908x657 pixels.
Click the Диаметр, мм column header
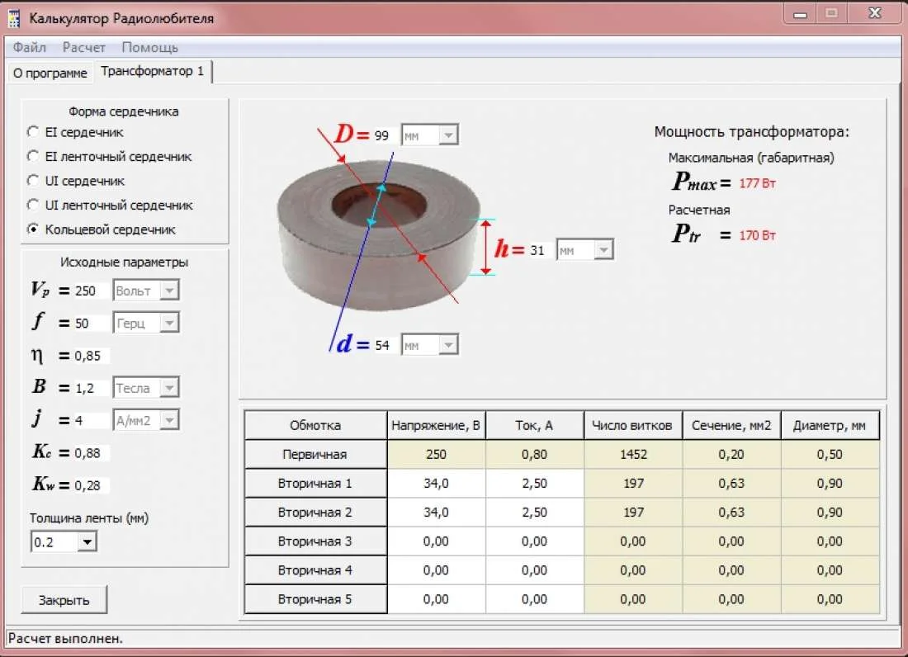pos(830,425)
